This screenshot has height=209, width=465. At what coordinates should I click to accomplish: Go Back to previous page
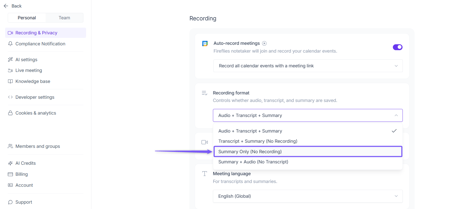click(13, 6)
